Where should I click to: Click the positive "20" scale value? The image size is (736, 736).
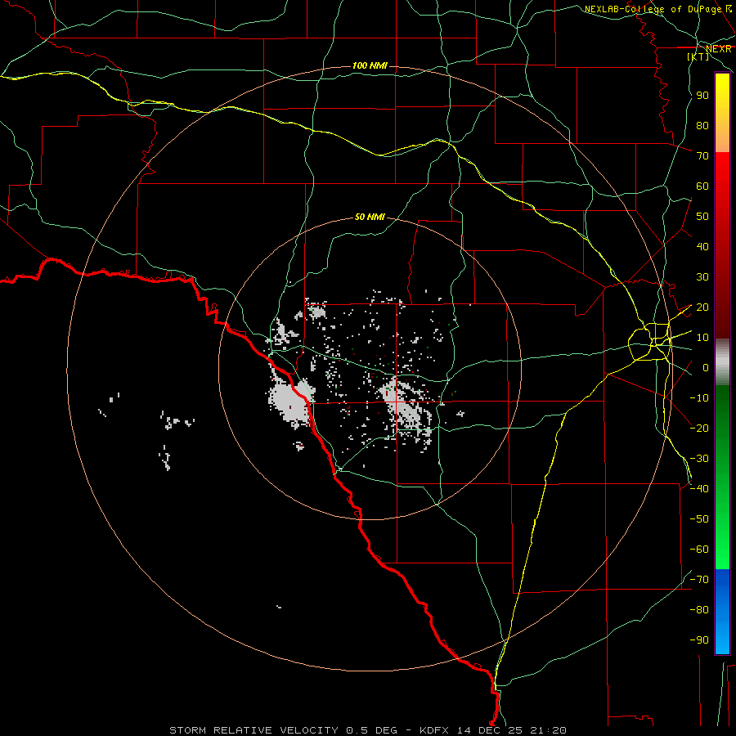(x=702, y=307)
